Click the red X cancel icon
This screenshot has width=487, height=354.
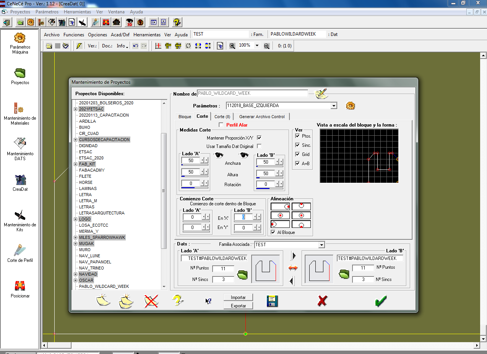pyautogui.click(x=322, y=301)
